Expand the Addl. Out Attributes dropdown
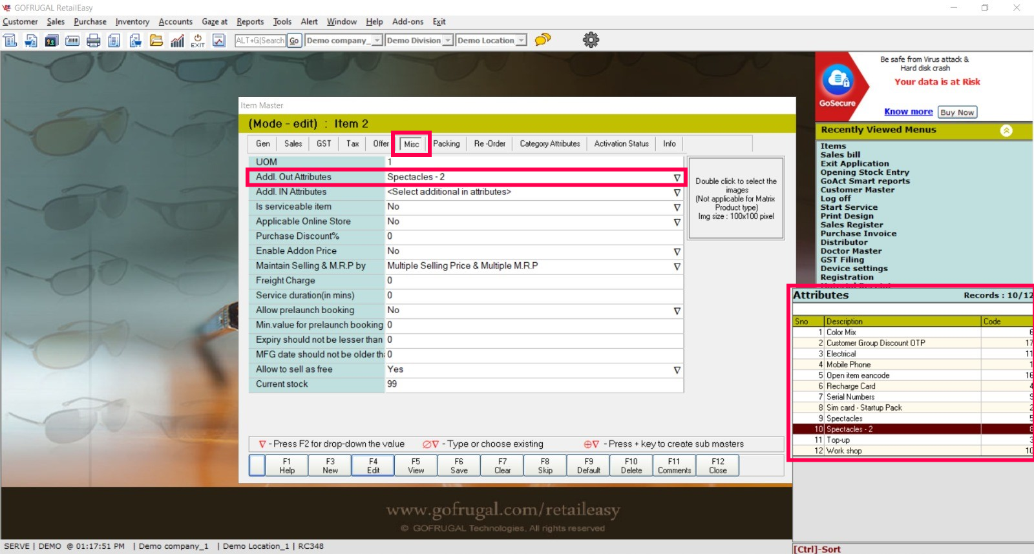The image size is (1034, 554). [677, 178]
